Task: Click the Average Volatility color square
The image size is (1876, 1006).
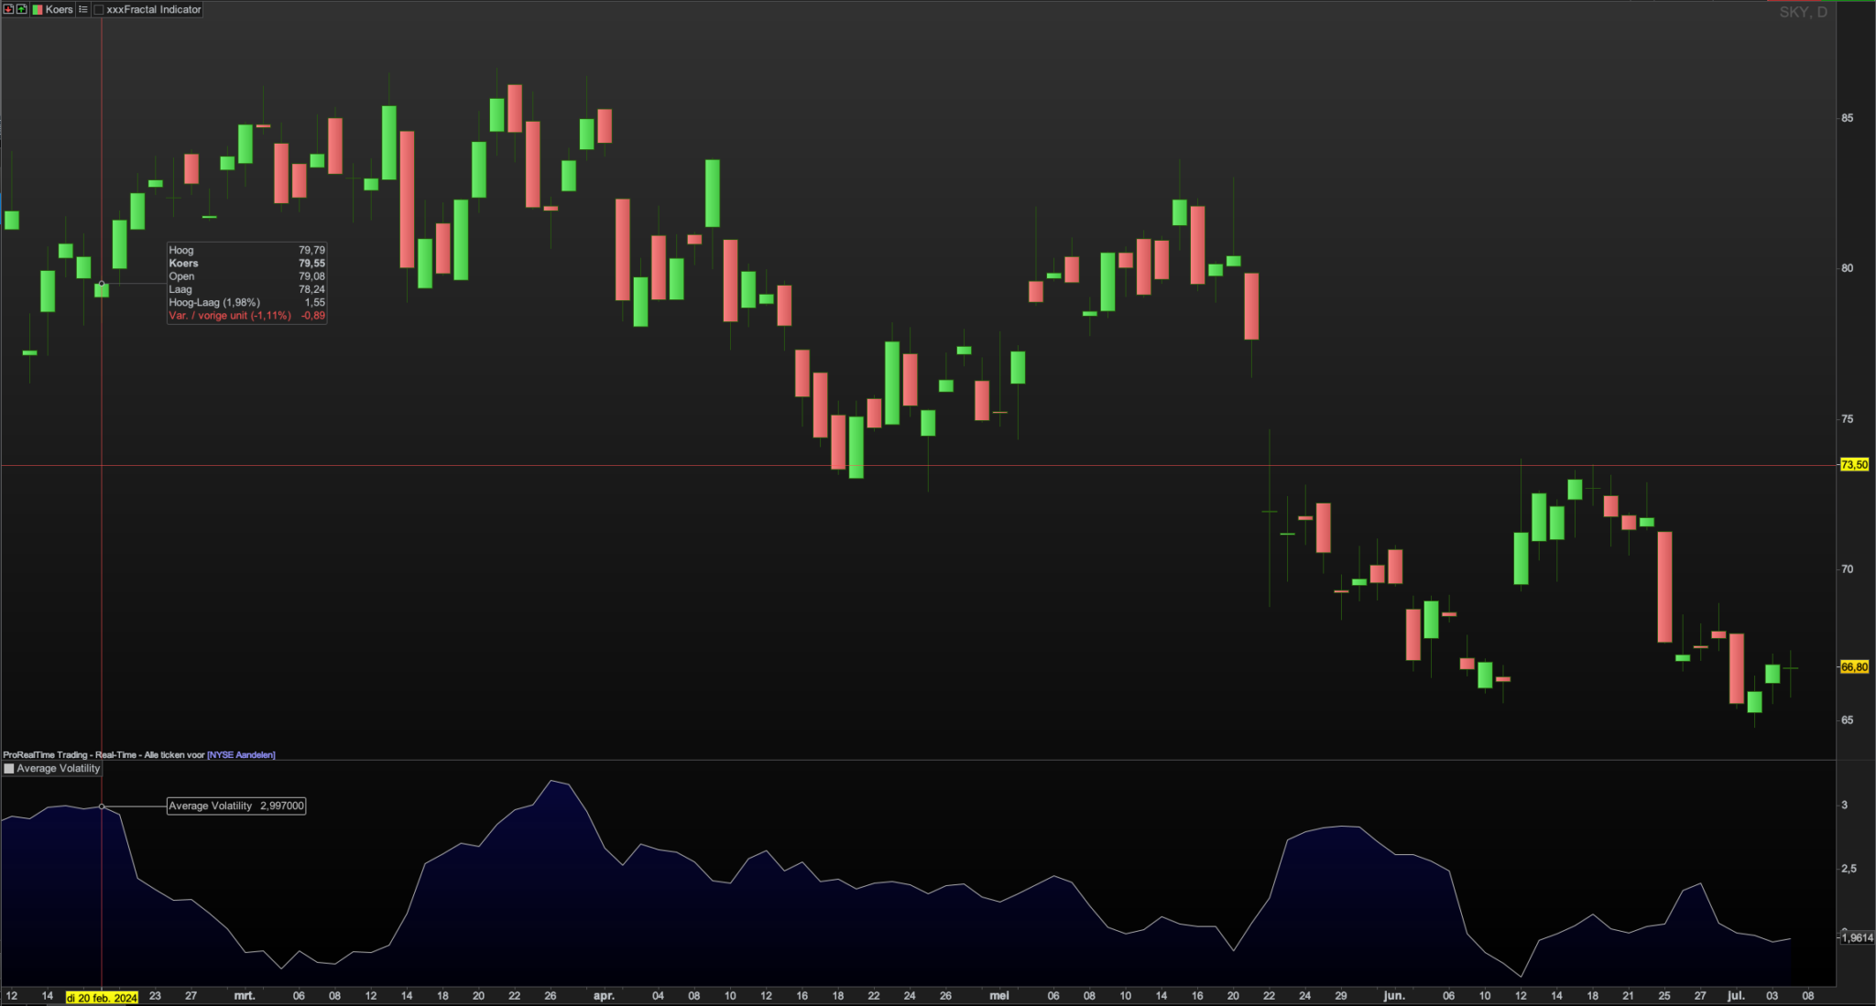Action: (x=9, y=769)
